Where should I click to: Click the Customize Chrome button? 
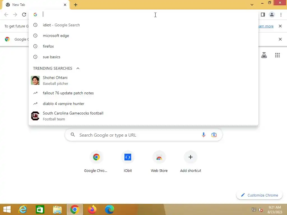coord(259,195)
